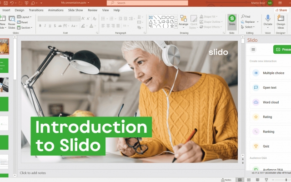Click the Share button
This screenshot has height=182, width=291.
[281, 10]
